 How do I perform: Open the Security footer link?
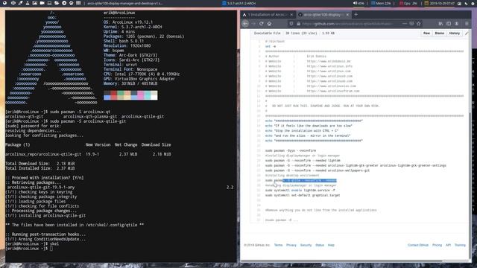306,245
